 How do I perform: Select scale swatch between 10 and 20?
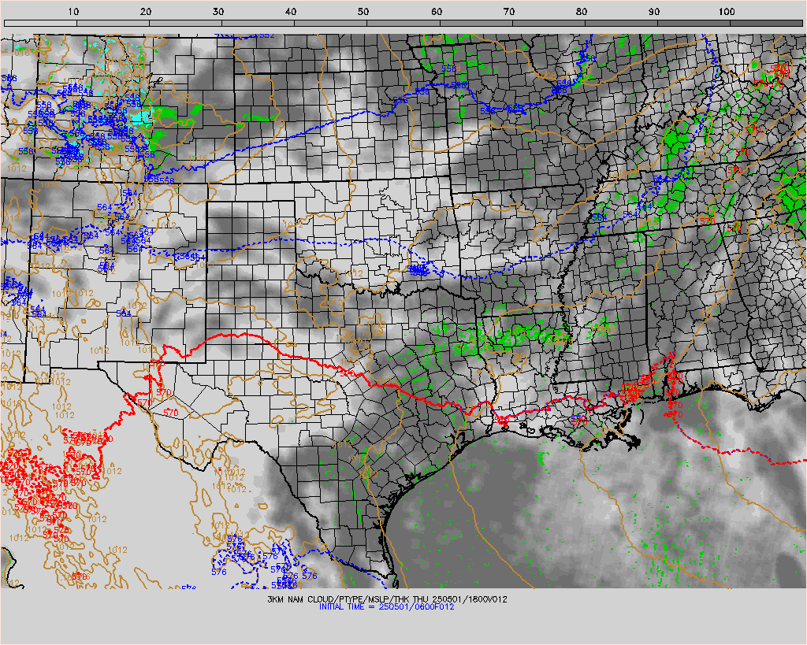point(113,23)
